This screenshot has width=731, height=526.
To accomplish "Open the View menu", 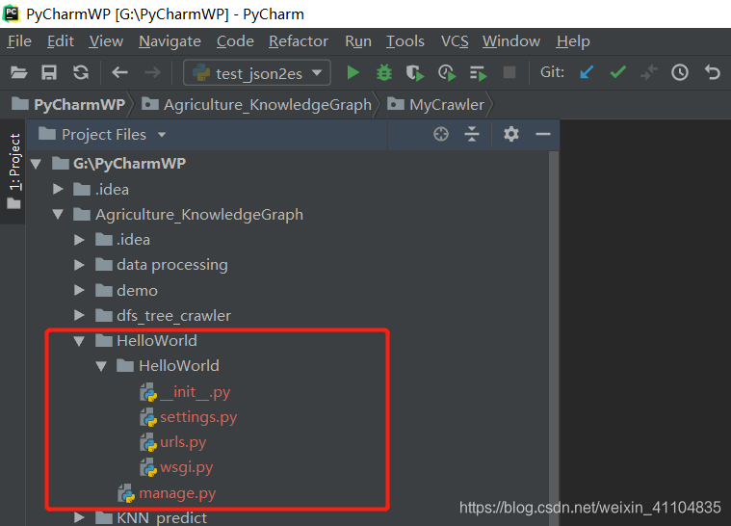I will (x=106, y=41).
